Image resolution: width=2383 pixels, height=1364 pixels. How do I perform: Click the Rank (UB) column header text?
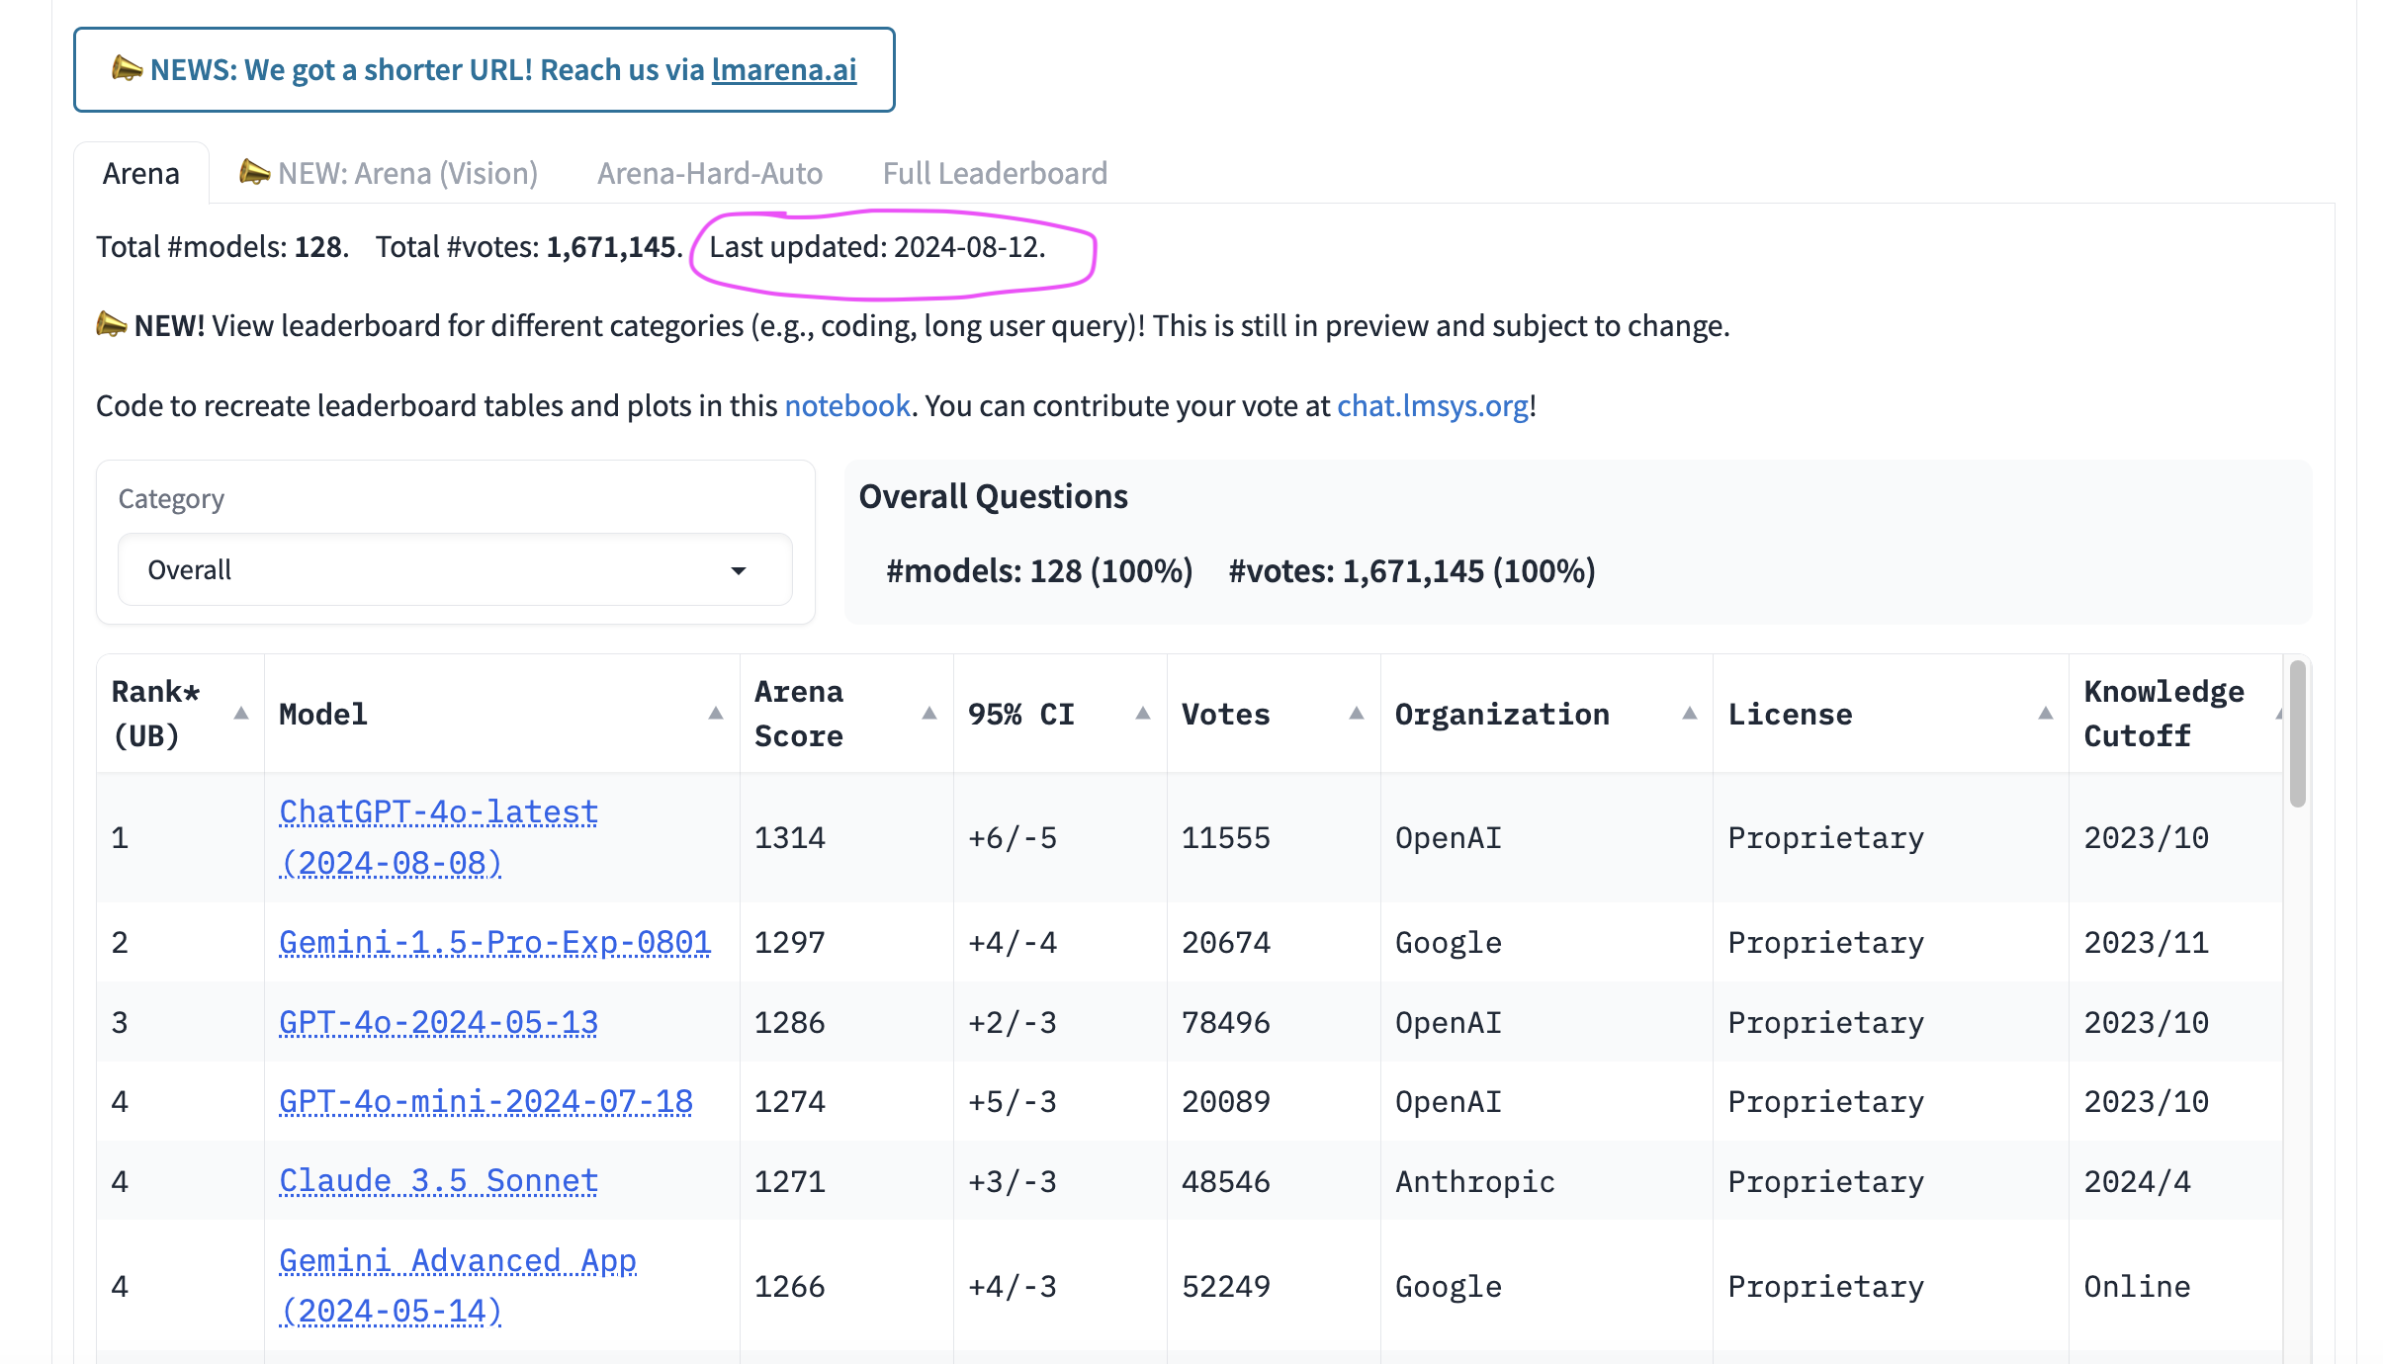155,713
